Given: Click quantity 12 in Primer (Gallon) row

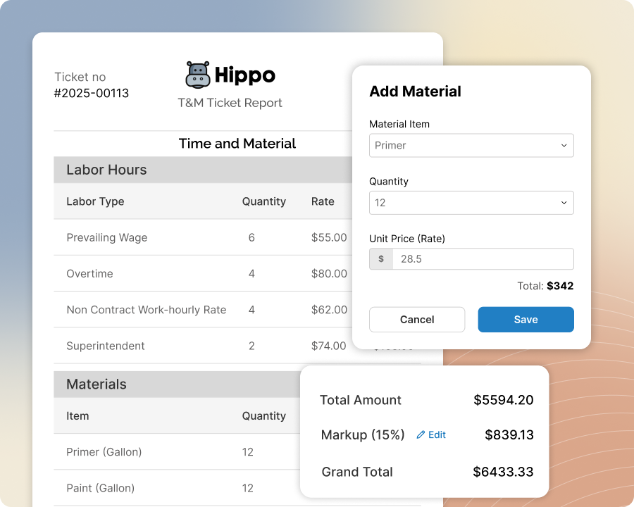Looking at the screenshot, I should tap(248, 452).
